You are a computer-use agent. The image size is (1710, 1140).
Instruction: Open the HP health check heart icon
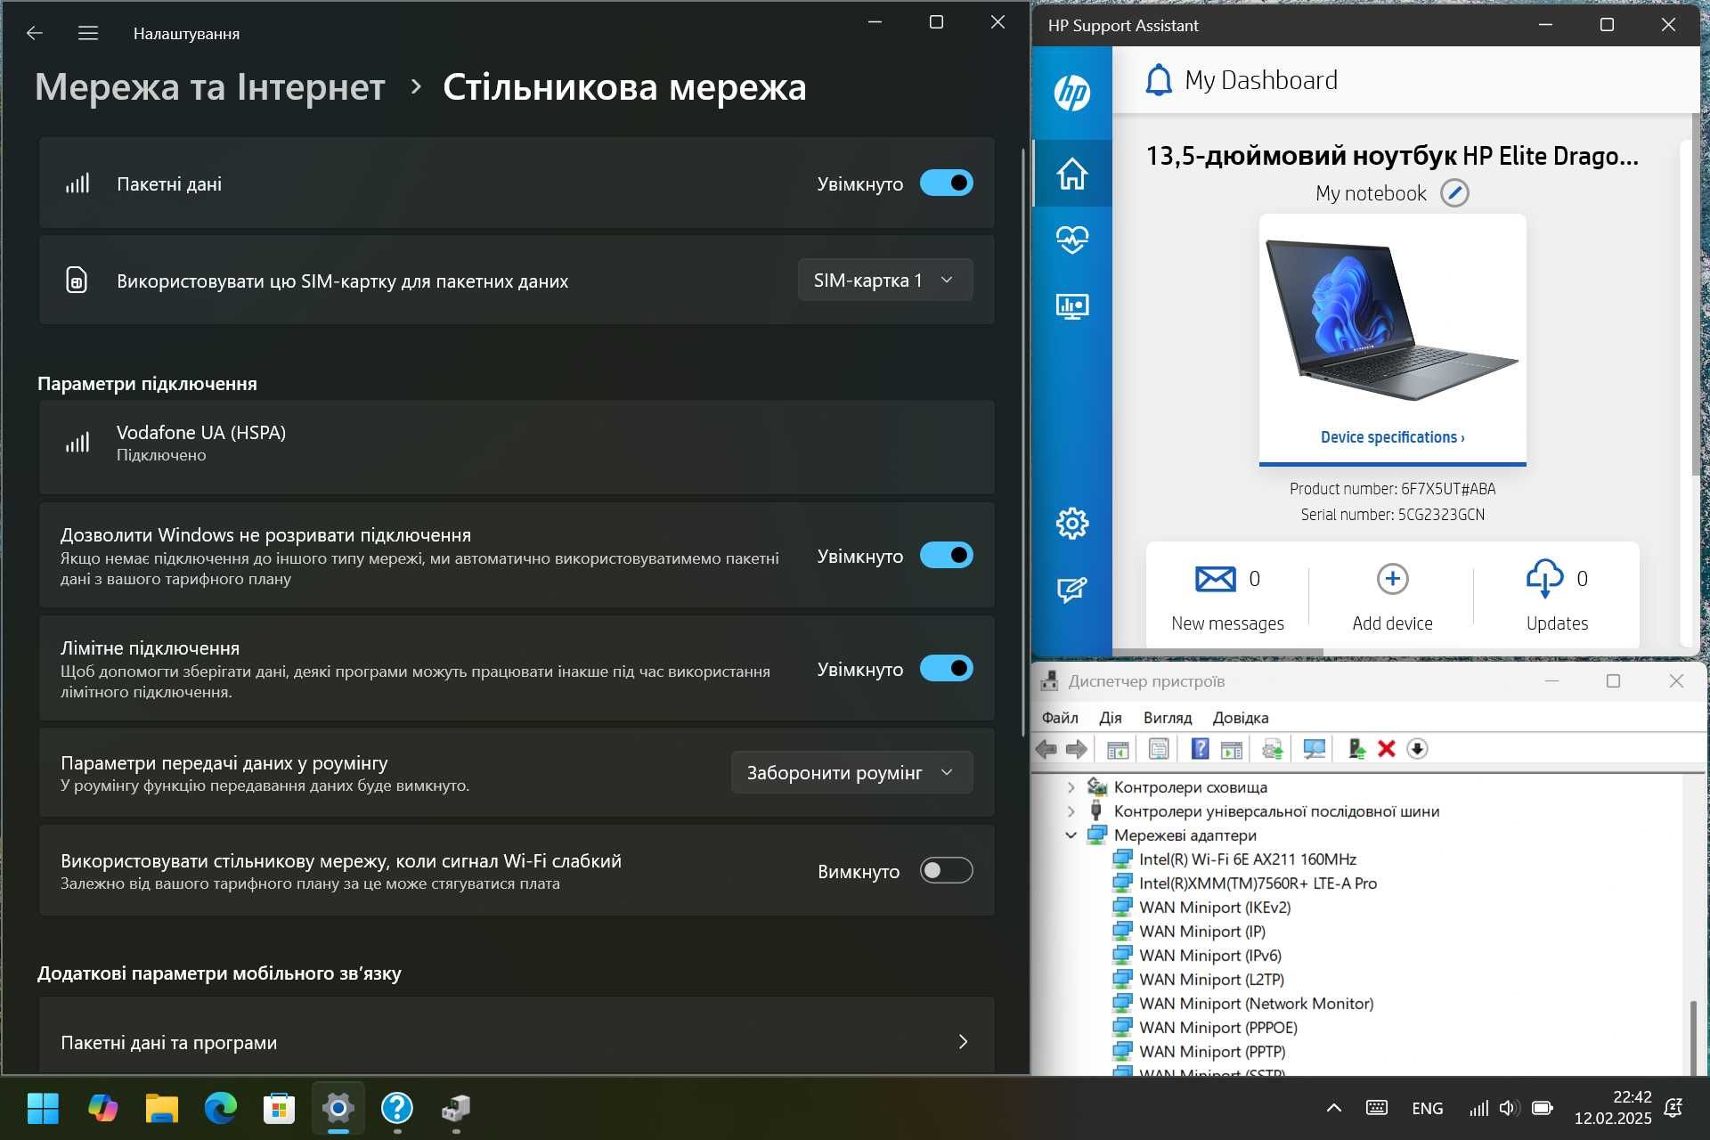tap(1071, 240)
